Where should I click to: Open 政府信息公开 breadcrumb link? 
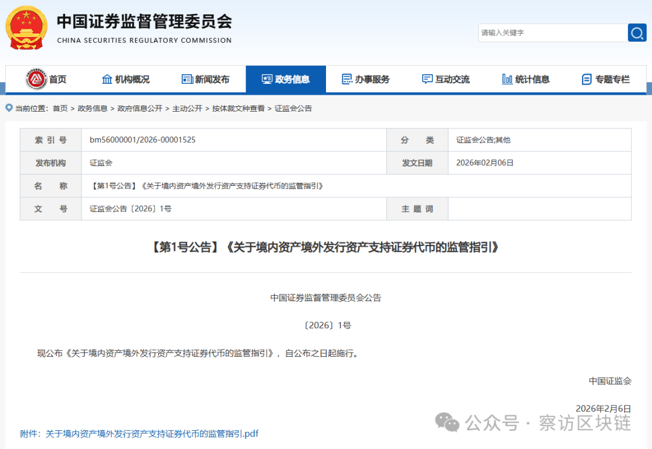click(x=139, y=109)
